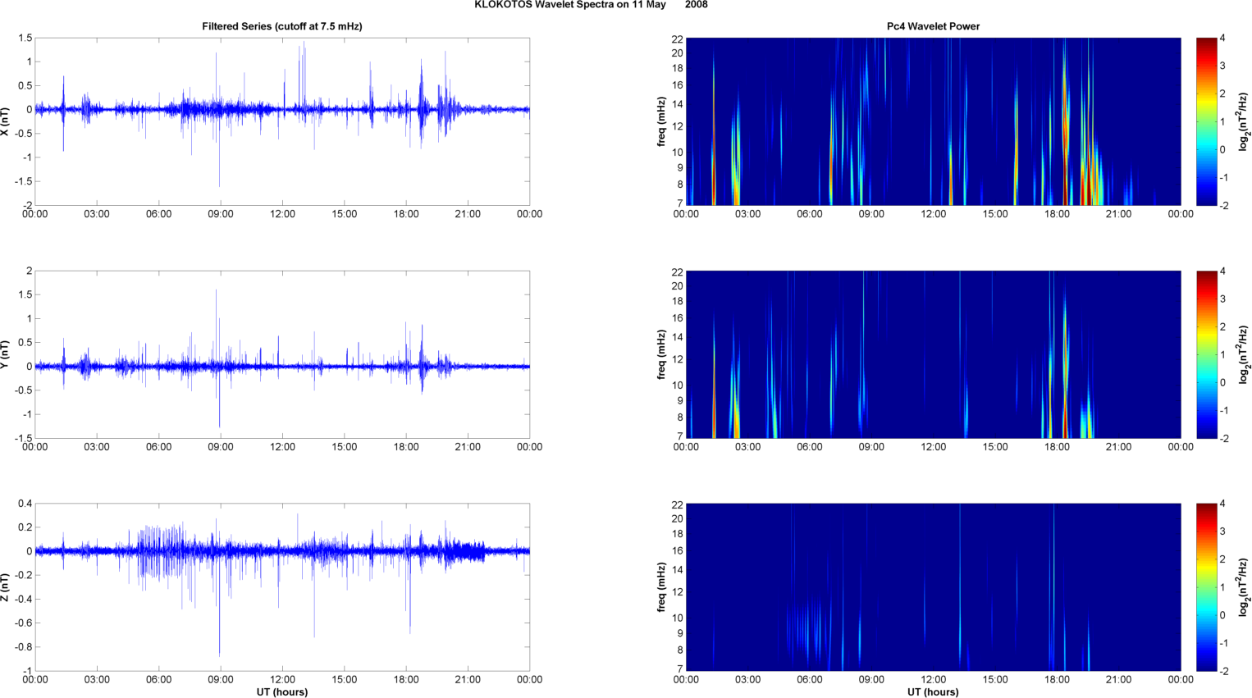Click inside the X component time series plot
This screenshot has height=698, width=1252.
(281, 121)
